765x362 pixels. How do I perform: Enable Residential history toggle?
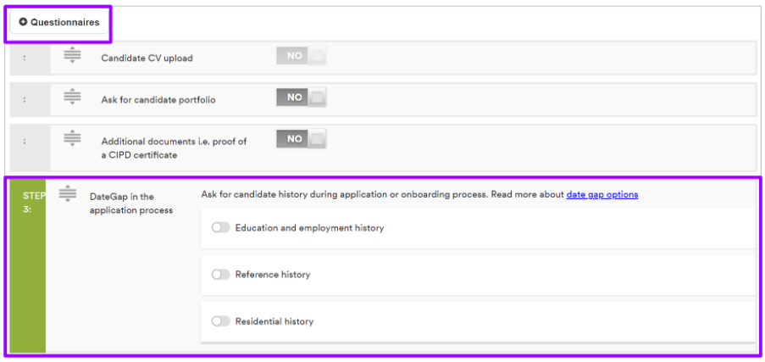point(221,321)
